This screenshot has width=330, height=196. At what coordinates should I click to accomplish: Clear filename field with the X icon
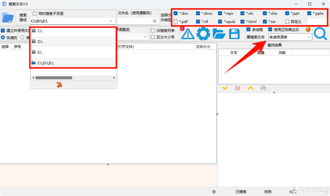point(155,21)
